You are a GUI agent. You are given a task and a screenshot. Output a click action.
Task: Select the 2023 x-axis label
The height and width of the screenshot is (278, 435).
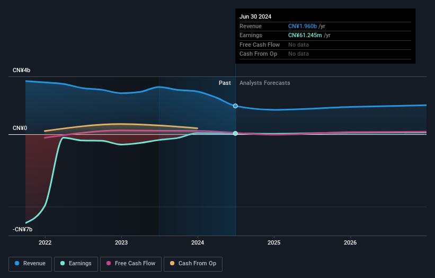pos(121,242)
